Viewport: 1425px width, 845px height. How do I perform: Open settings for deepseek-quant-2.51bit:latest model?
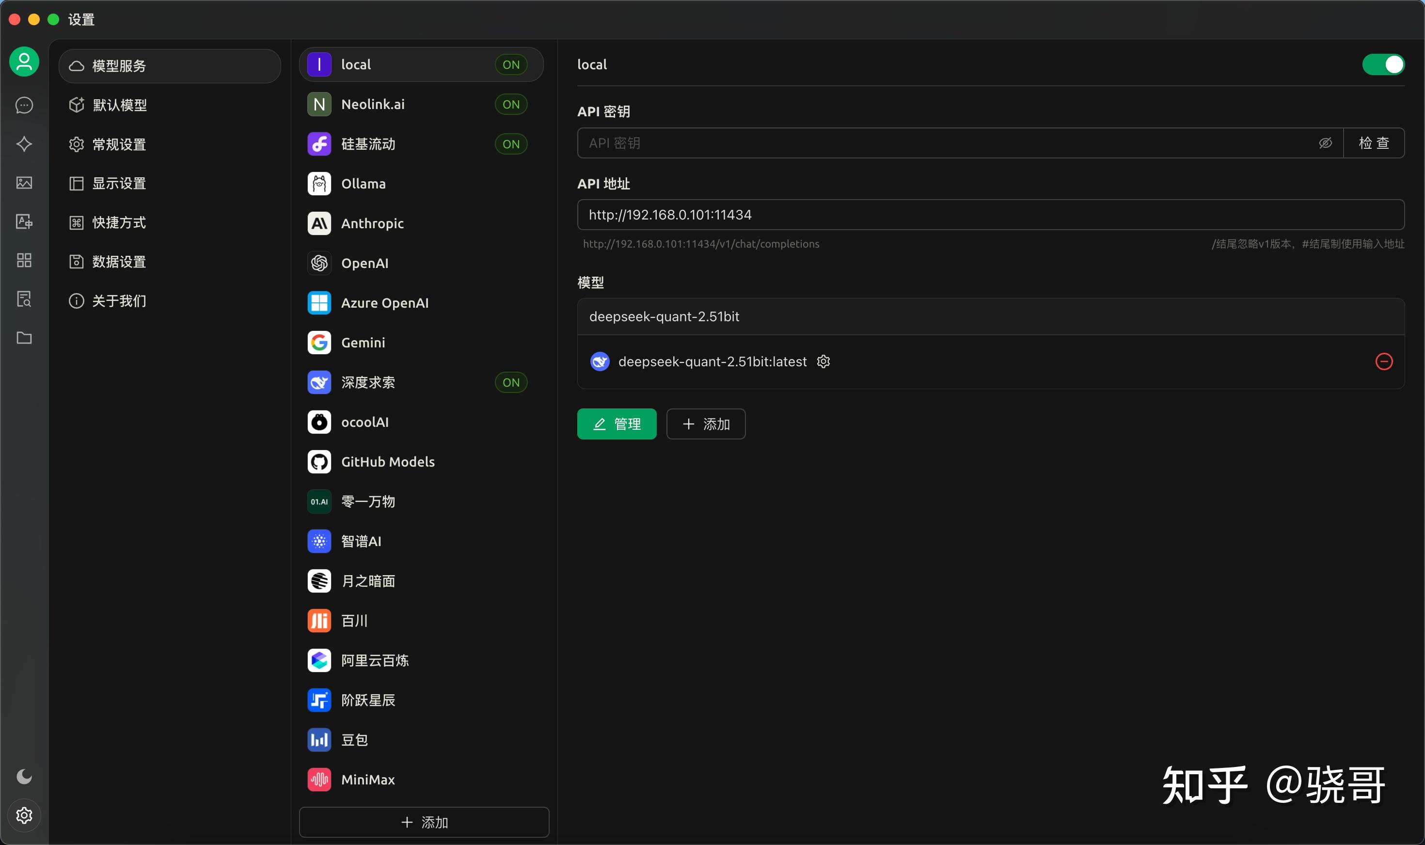pos(823,361)
